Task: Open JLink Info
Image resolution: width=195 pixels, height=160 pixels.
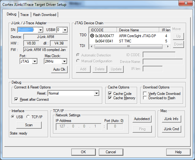Action: click(x=171, y=119)
